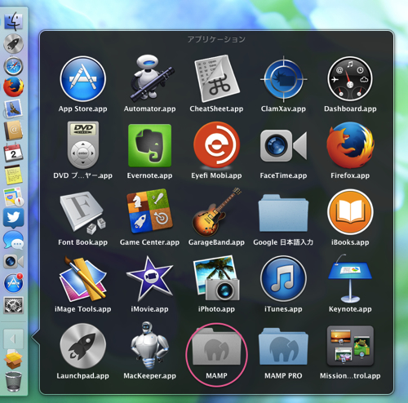Launch iMovie.app star icon
408x403 pixels.
point(150,278)
